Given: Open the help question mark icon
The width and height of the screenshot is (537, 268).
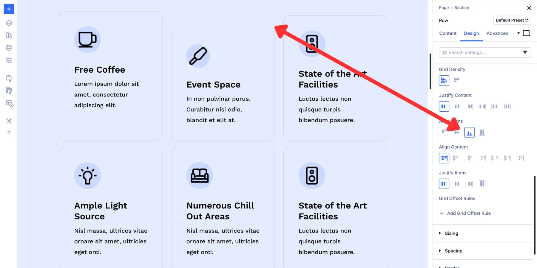Looking at the screenshot, I should click(9, 133).
